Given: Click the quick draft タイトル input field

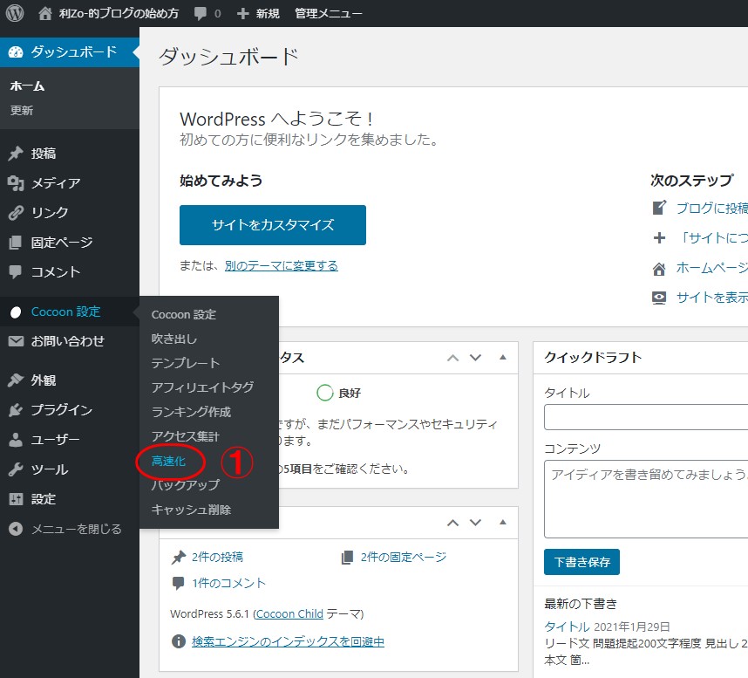Looking at the screenshot, I should coord(645,418).
